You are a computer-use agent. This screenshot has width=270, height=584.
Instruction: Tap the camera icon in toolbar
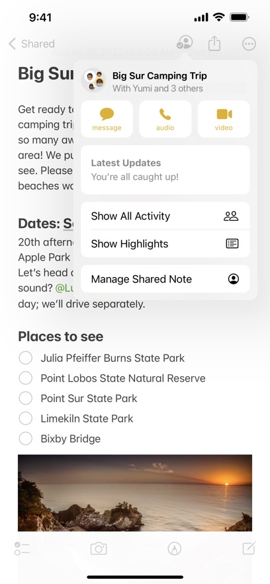(x=99, y=548)
